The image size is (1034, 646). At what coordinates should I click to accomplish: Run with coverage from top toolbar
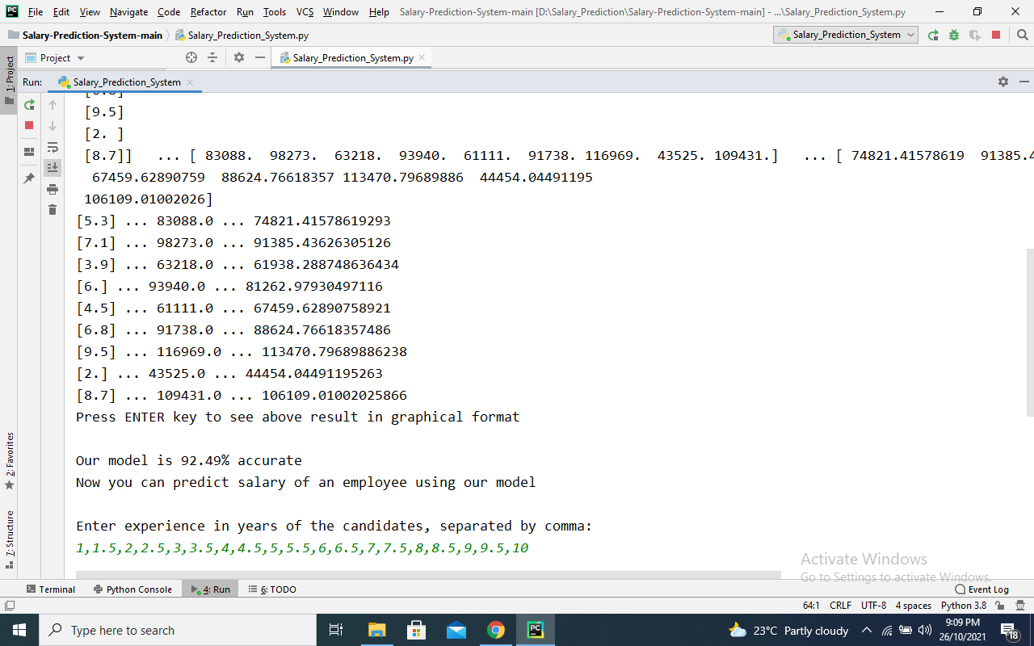975,35
